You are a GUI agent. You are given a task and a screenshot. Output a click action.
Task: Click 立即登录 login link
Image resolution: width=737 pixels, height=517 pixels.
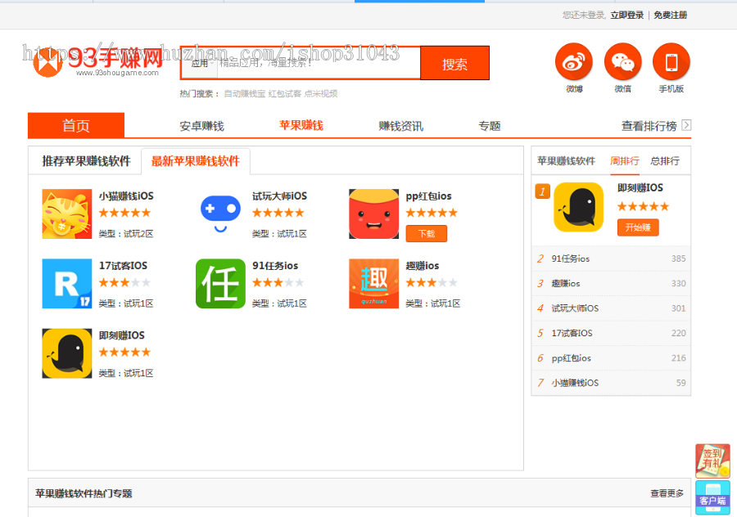627,15
